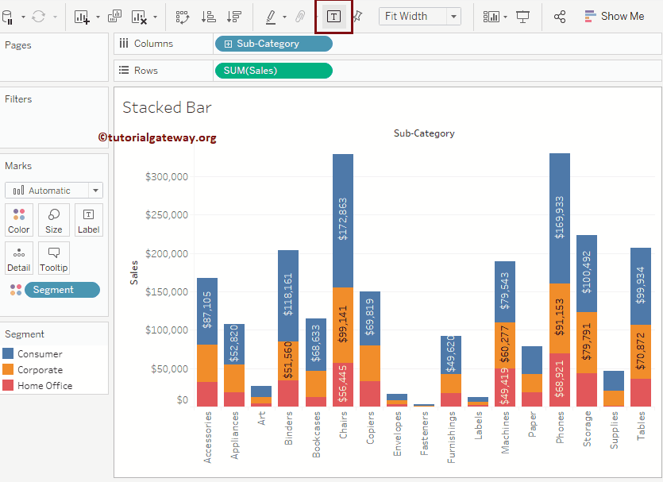Screen dimensions: 663x482
Task: Click the Storage Consumer segment $100,492
Action: coord(587,273)
